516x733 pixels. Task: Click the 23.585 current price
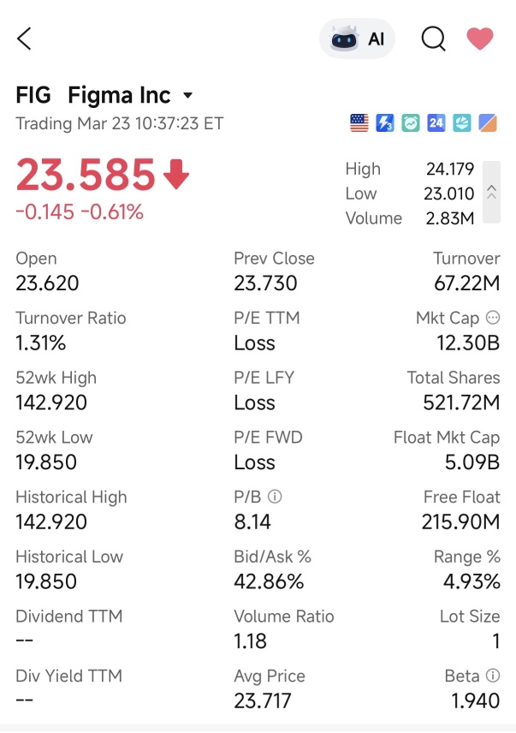85,175
